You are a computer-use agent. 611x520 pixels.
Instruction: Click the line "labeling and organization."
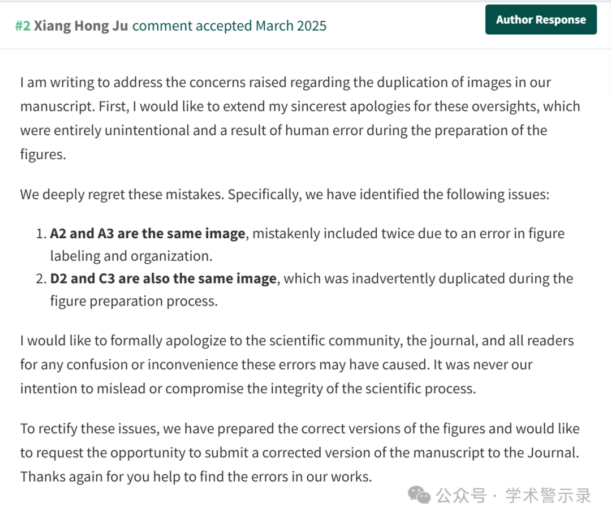click(x=131, y=256)
